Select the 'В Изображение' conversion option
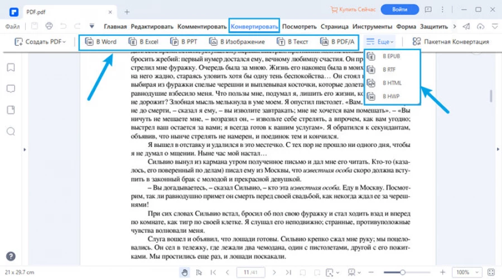The width and height of the screenshot is (502, 279). [238, 42]
